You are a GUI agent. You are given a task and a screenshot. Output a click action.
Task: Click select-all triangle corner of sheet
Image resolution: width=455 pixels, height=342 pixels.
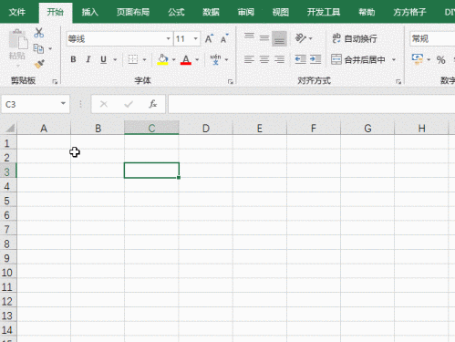9,128
